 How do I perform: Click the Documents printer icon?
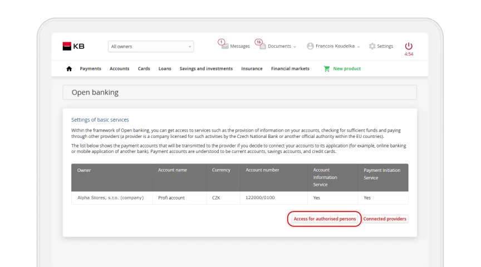pos(263,46)
